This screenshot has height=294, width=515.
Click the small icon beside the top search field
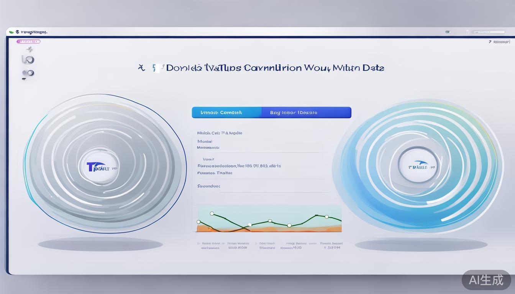point(467,32)
